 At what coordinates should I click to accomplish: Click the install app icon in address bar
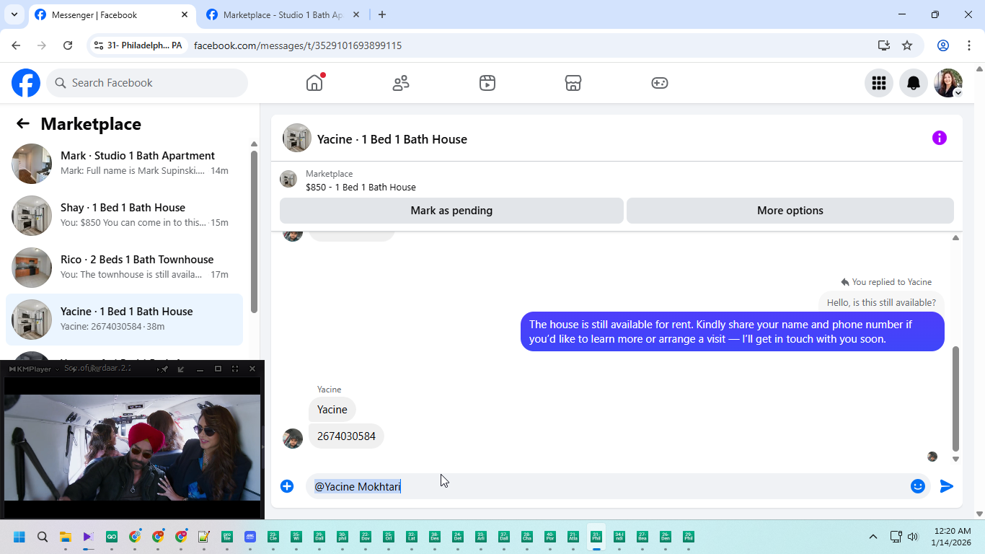(884, 45)
